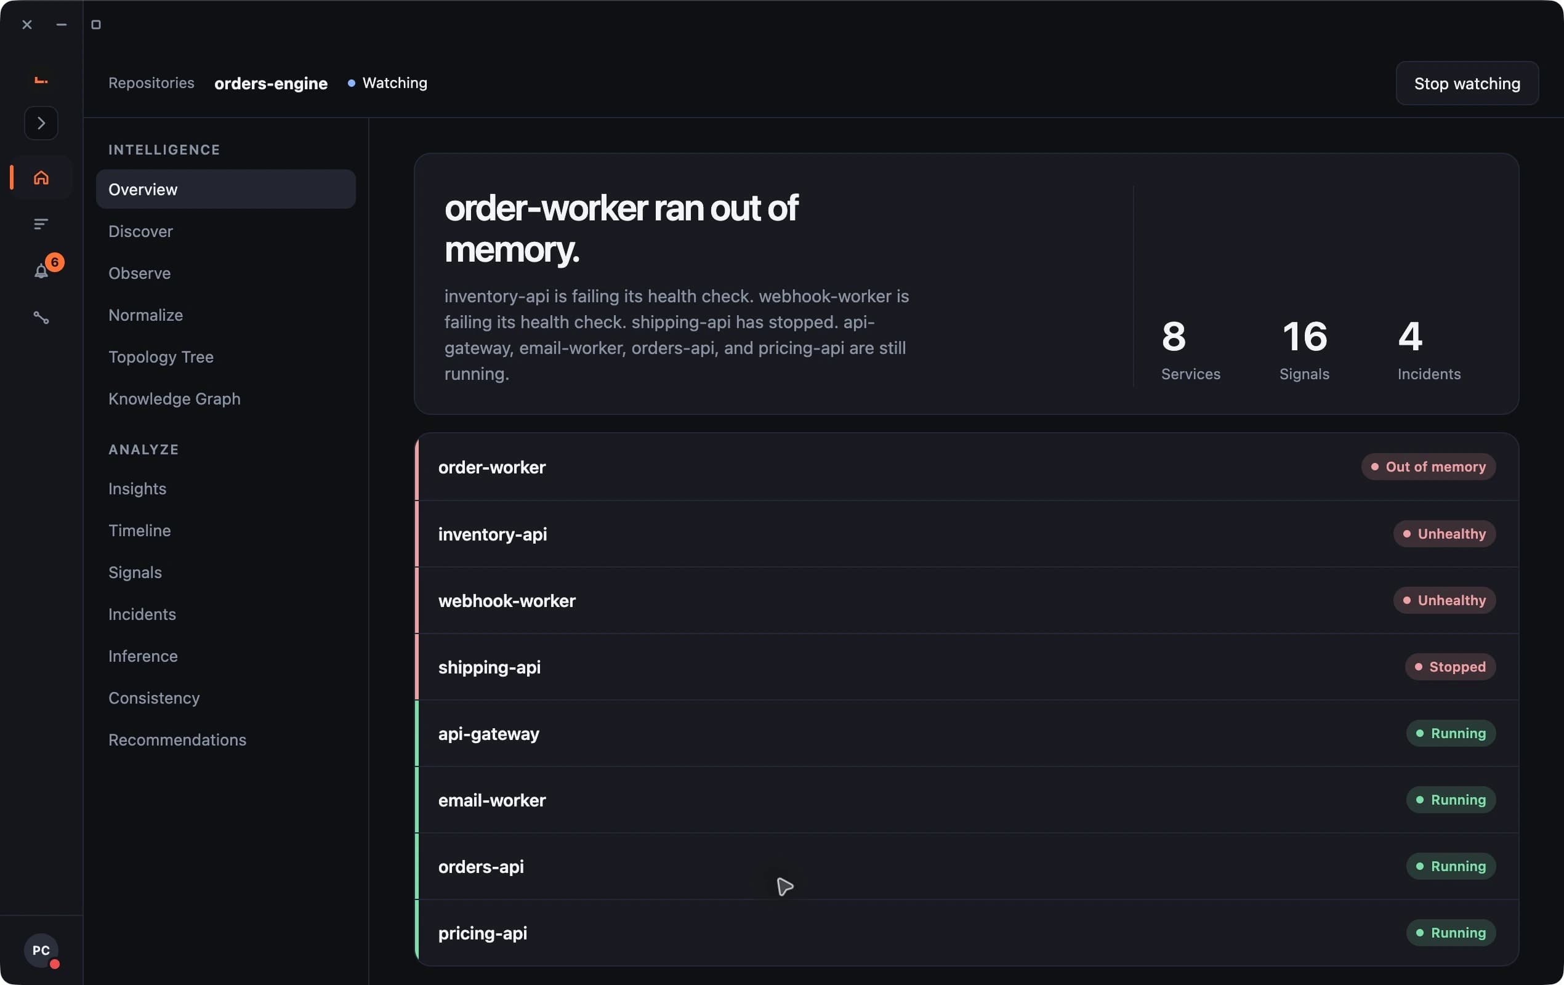Click the Stop watching button
The width and height of the screenshot is (1564, 985).
tap(1467, 83)
